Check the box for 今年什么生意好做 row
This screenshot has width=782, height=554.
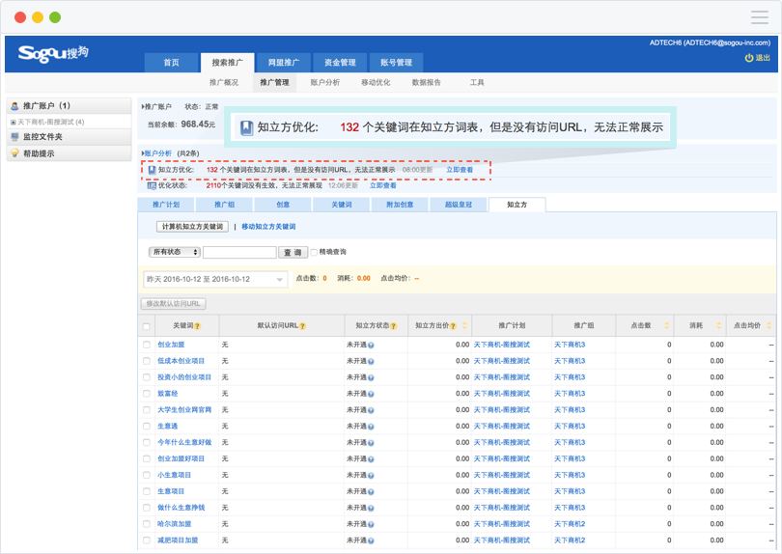point(146,442)
